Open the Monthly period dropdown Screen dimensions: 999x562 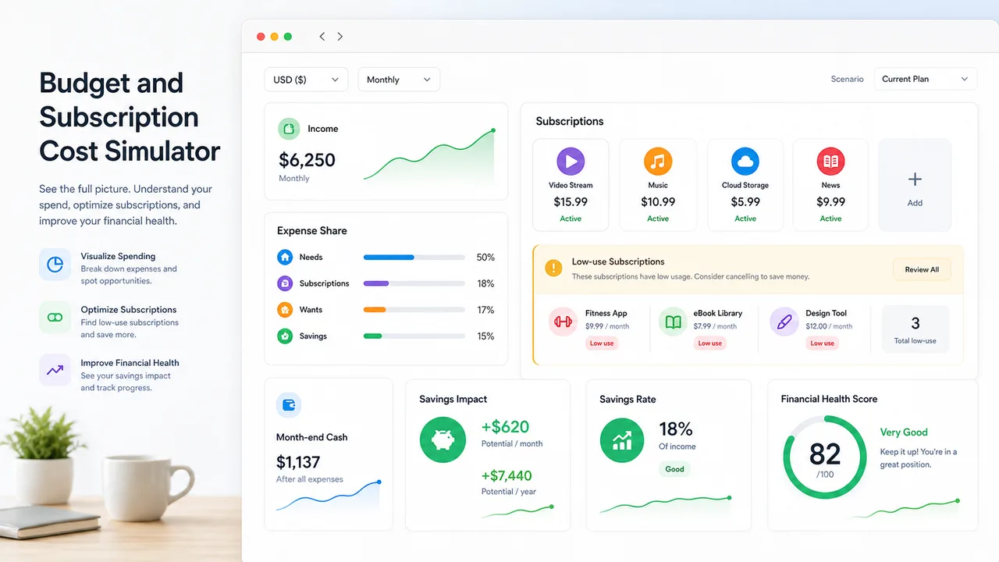[399, 80]
